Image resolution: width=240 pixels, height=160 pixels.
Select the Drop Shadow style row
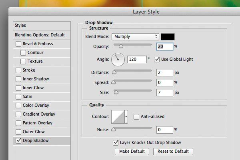(42, 141)
